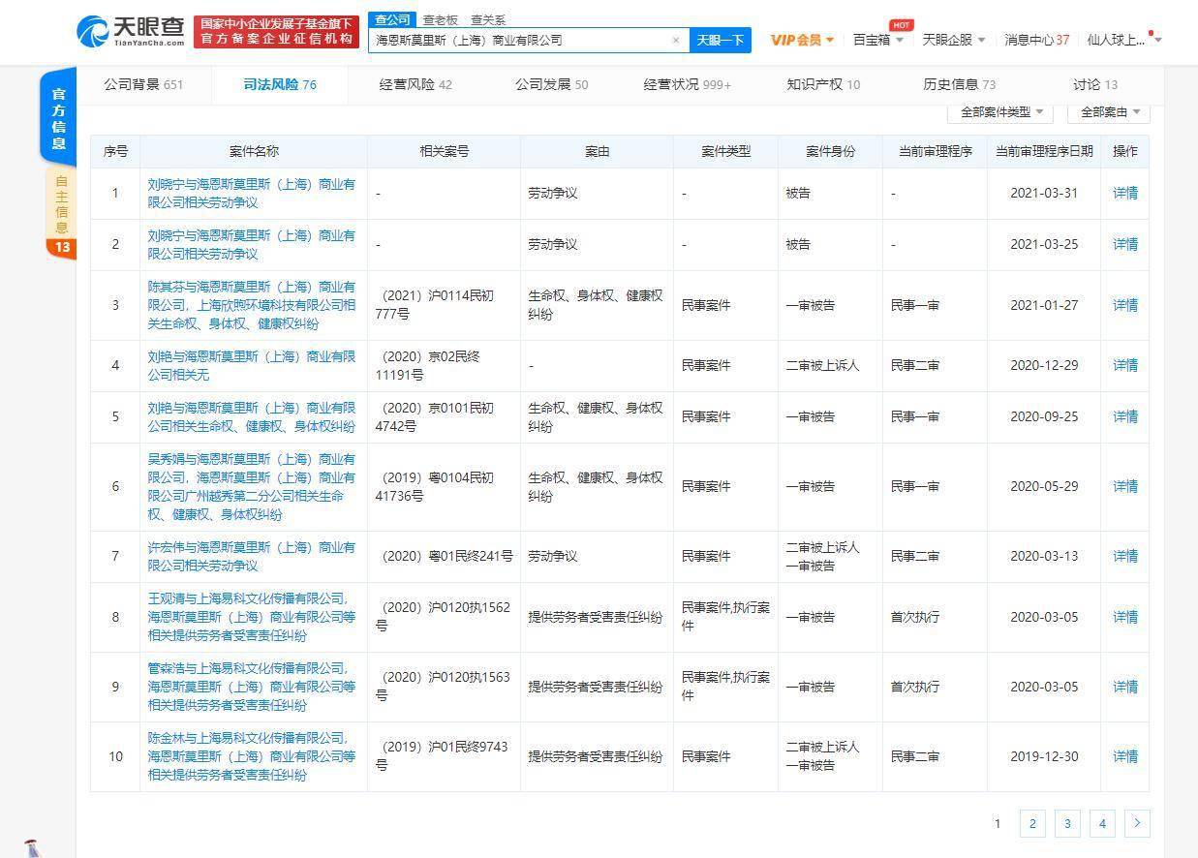Click the Tianyancha logo icon
The image size is (1198, 858).
click(x=93, y=31)
